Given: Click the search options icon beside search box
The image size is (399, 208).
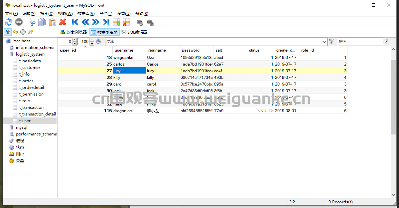Looking at the screenshot, I should point(387,41).
